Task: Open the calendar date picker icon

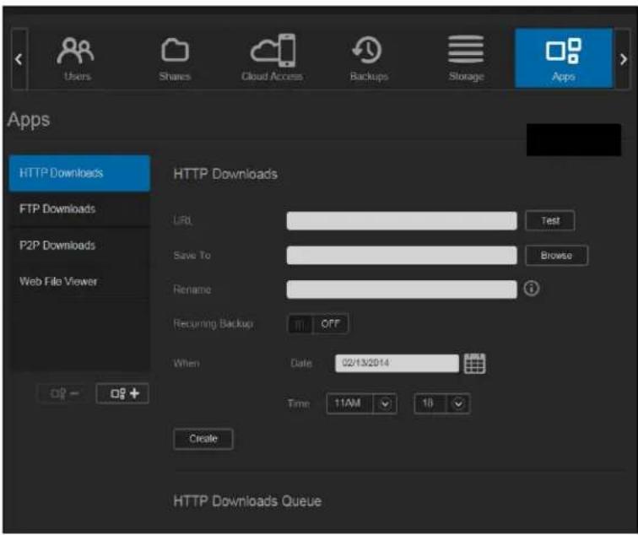Action: tap(475, 363)
